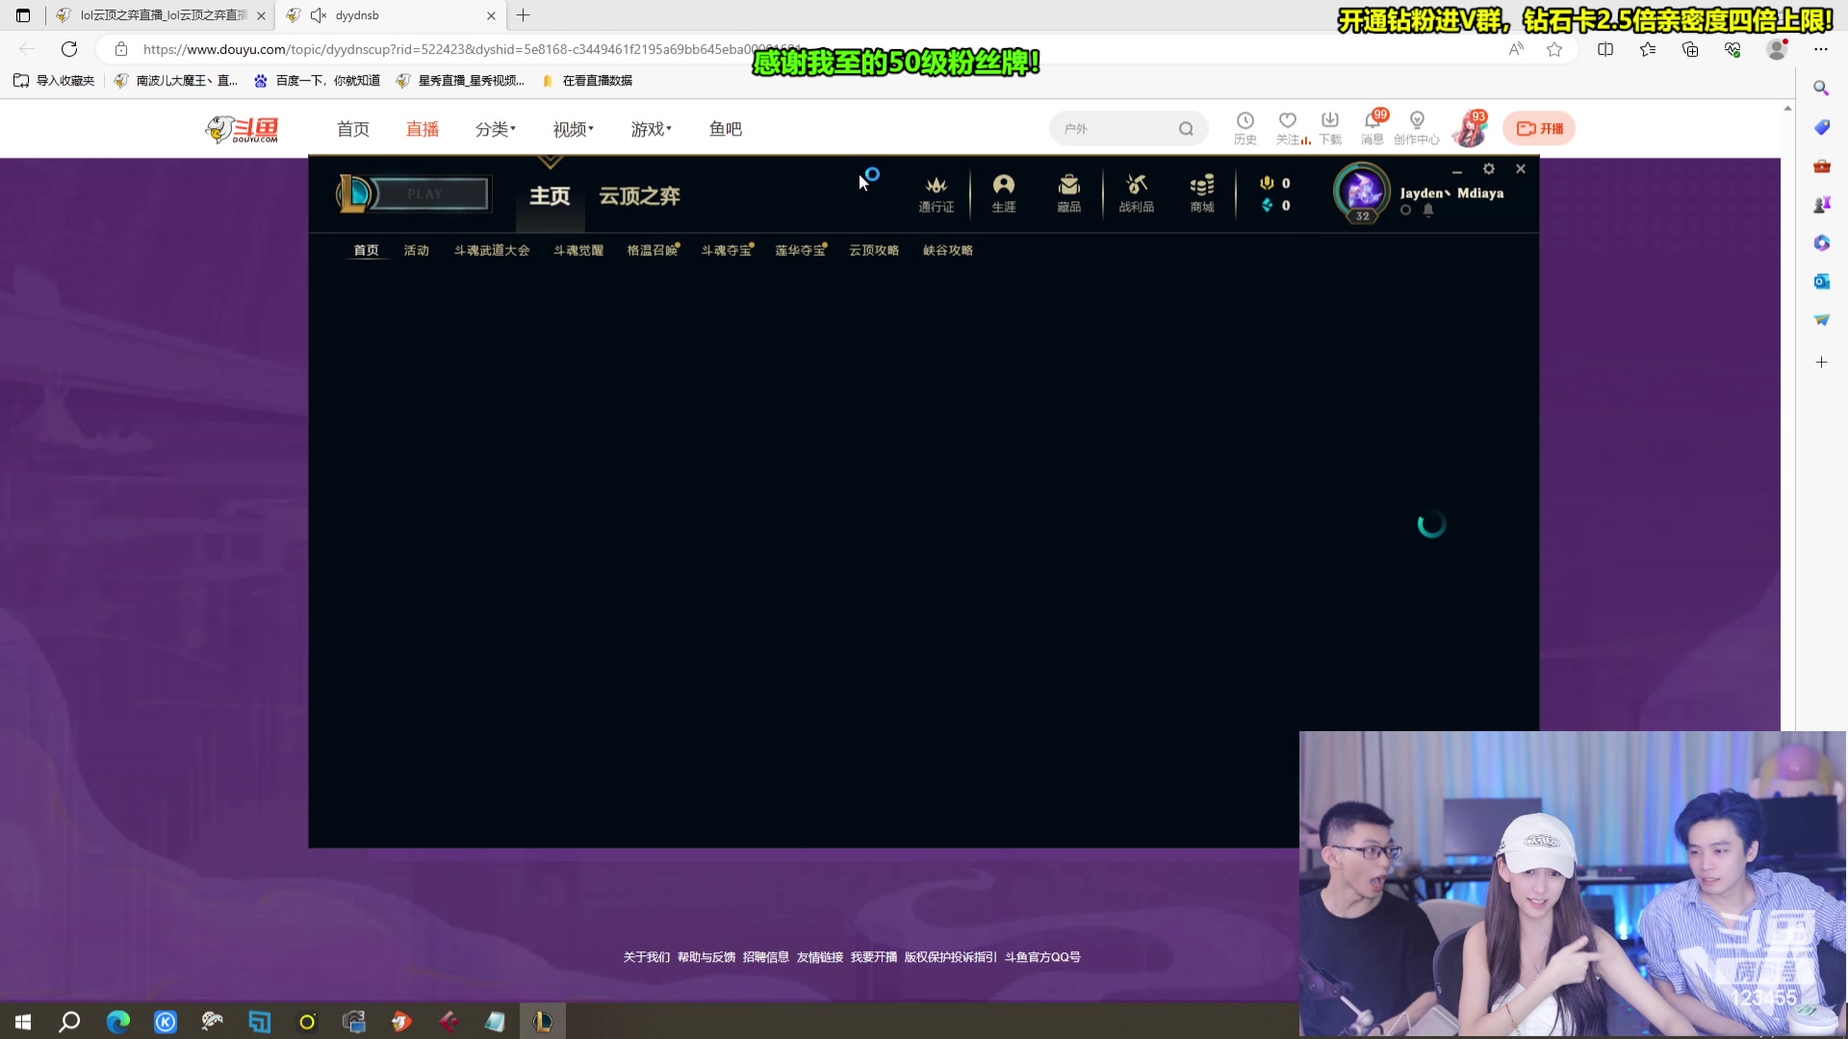The image size is (1848, 1039).
Task: Click footer link 帮助与反馈
Action: pyautogui.click(x=706, y=957)
